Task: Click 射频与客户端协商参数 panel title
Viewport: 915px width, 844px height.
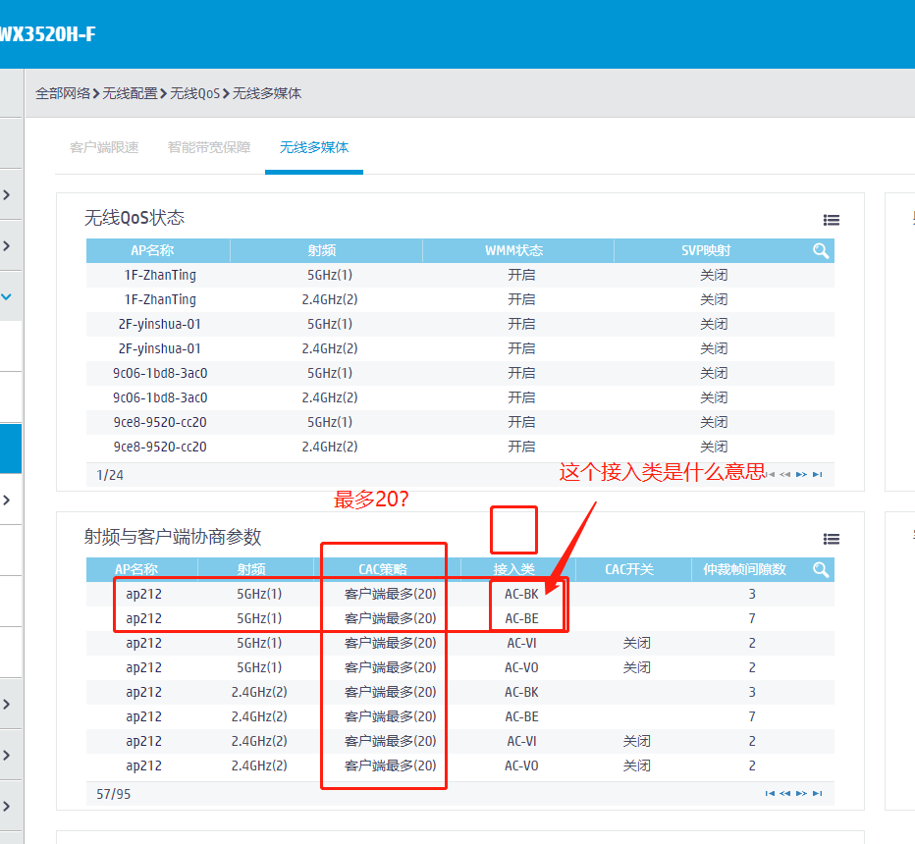Action: (173, 537)
